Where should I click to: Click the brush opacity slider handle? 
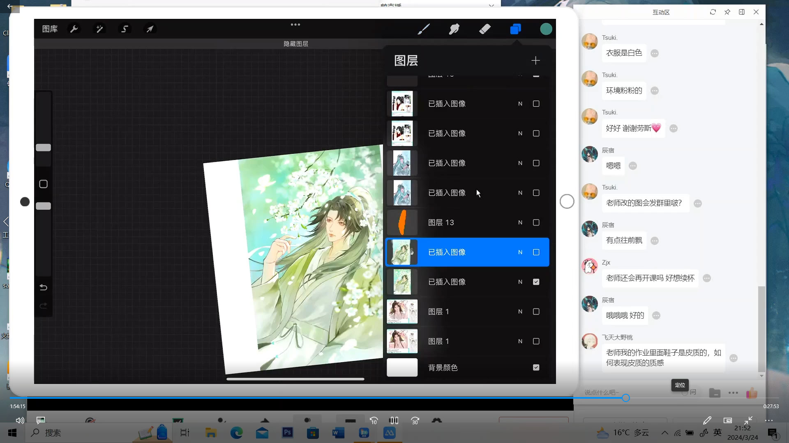click(x=43, y=206)
